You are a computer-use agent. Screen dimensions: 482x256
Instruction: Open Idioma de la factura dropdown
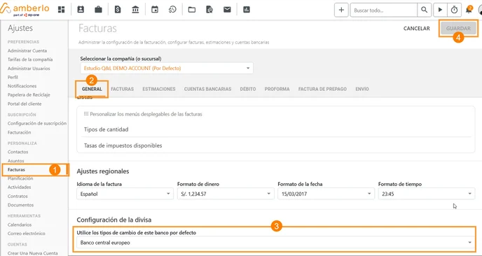pos(125,194)
